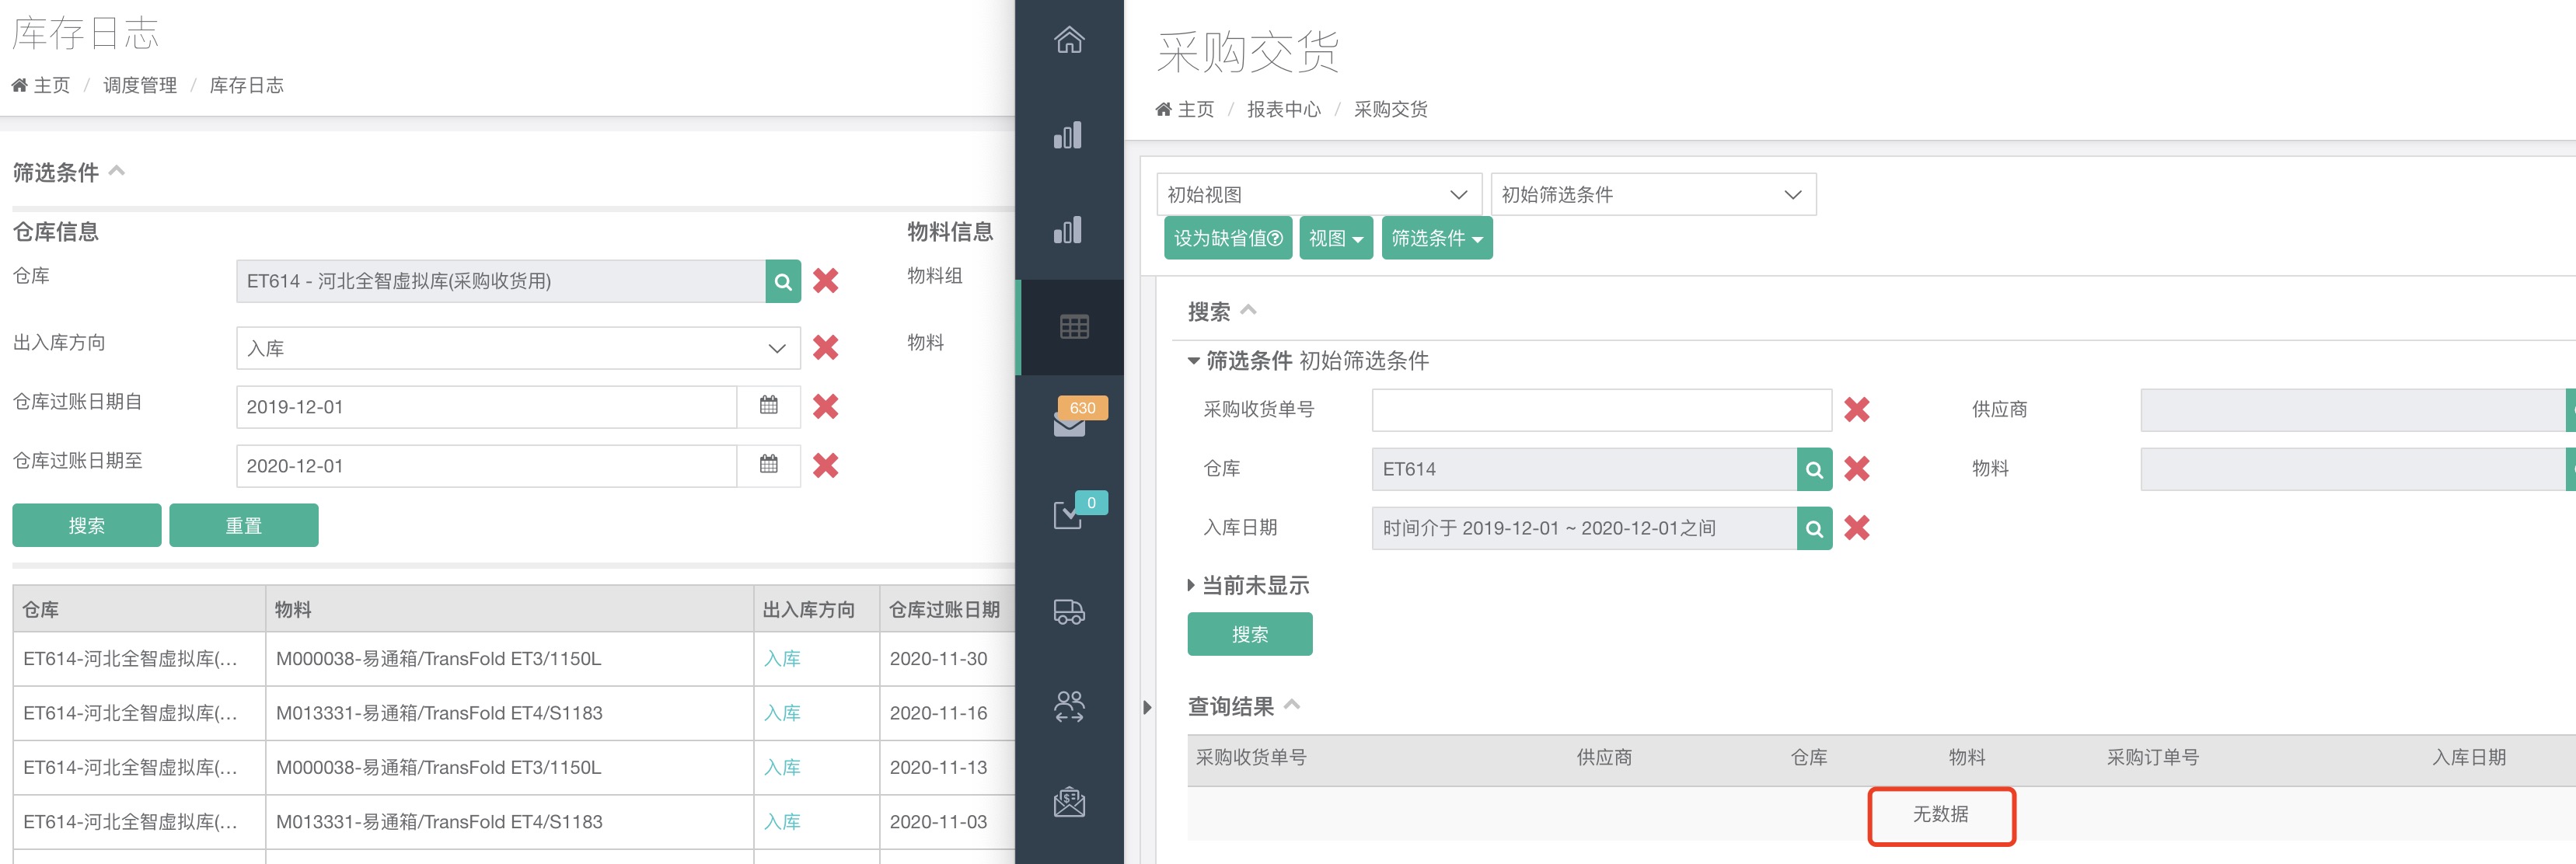
Task: Expand the 当前未显示 section
Action: pyautogui.click(x=1191, y=585)
